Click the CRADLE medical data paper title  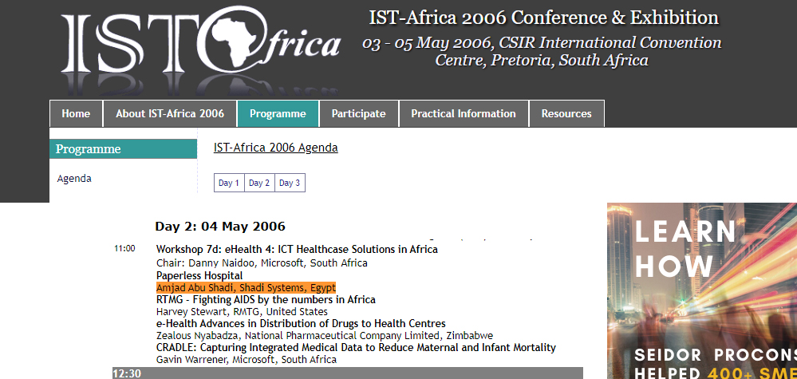(x=356, y=348)
